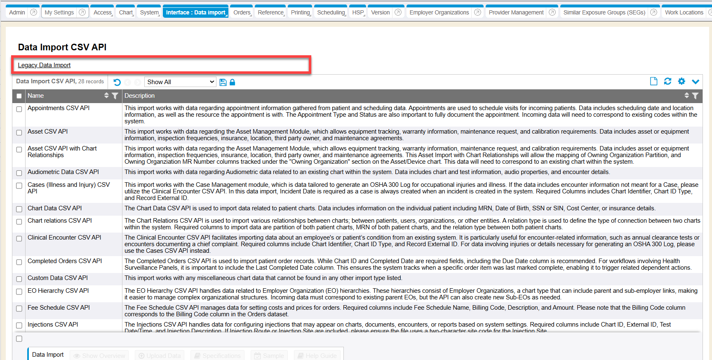712x360 pixels.
Task: Click the undo/reset arrow icon in grid toolbar
Action: click(x=117, y=82)
